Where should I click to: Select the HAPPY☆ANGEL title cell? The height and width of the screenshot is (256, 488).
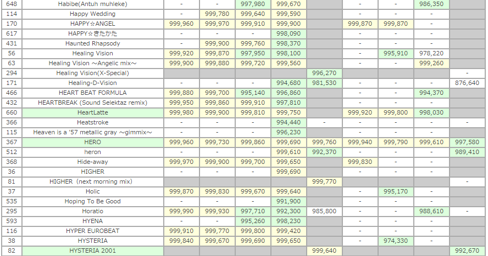click(93, 24)
